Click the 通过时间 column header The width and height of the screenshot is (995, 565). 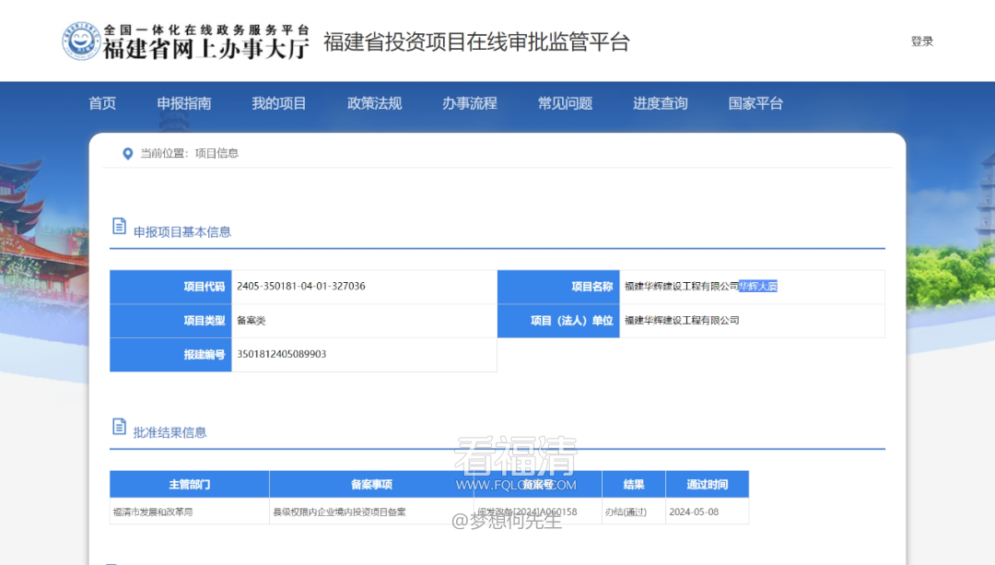(707, 484)
